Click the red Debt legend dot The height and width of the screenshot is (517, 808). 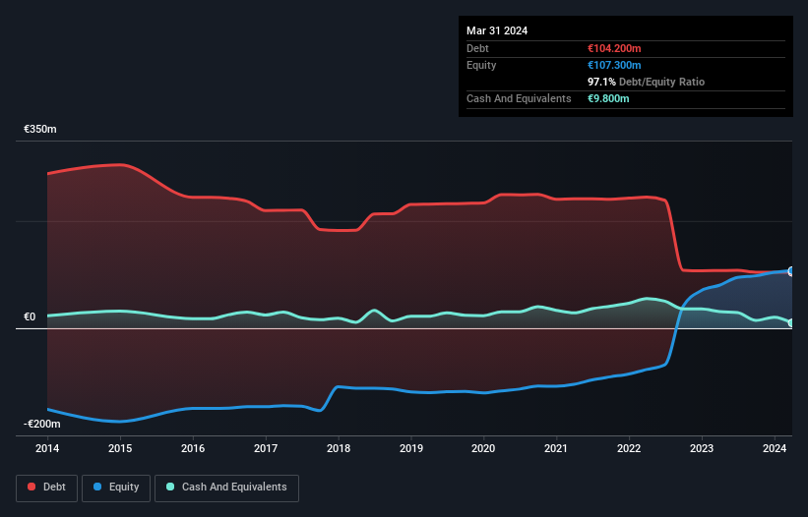coord(31,487)
